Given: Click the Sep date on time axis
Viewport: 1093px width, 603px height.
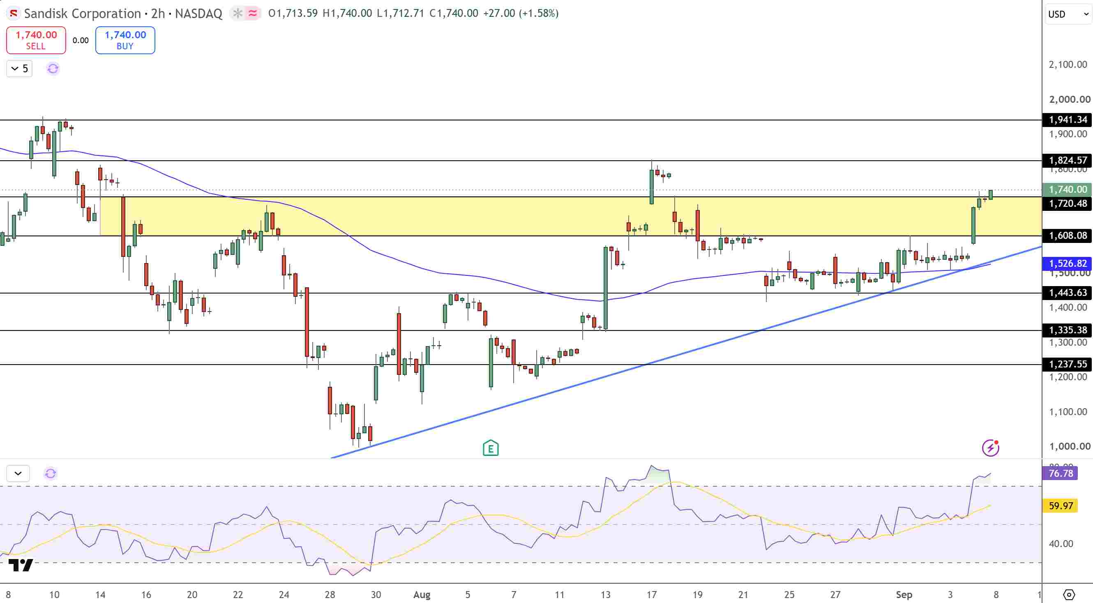Looking at the screenshot, I should click(904, 595).
